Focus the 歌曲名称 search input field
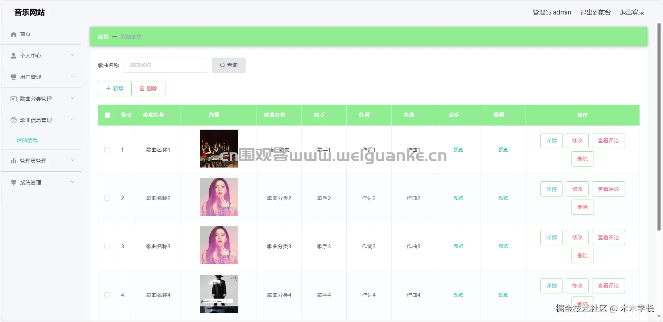Image resolution: width=663 pixels, height=322 pixels. 166,65
